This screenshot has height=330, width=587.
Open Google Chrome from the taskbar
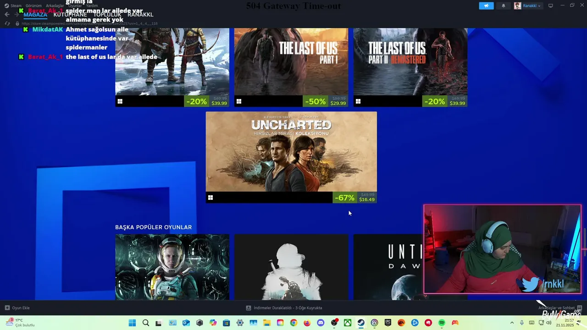pyautogui.click(x=293, y=323)
